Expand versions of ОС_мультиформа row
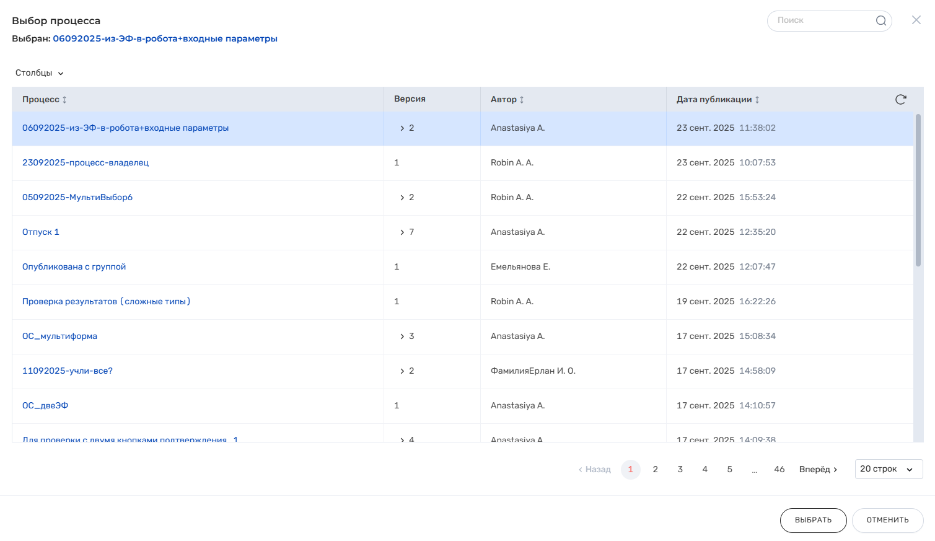935x541 pixels. pyautogui.click(x=402, y=336)
